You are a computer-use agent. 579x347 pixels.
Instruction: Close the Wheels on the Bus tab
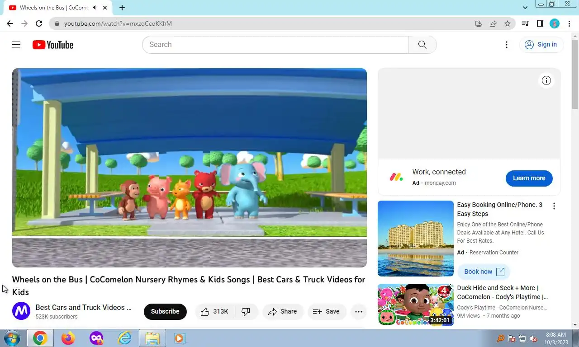click(105, 8)
